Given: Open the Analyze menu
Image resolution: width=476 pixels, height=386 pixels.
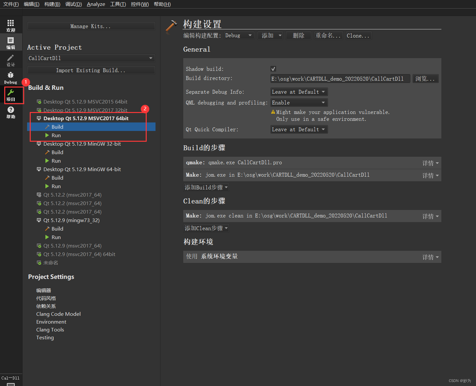Looking at the screenshot, I should click(x=96, y=4).
